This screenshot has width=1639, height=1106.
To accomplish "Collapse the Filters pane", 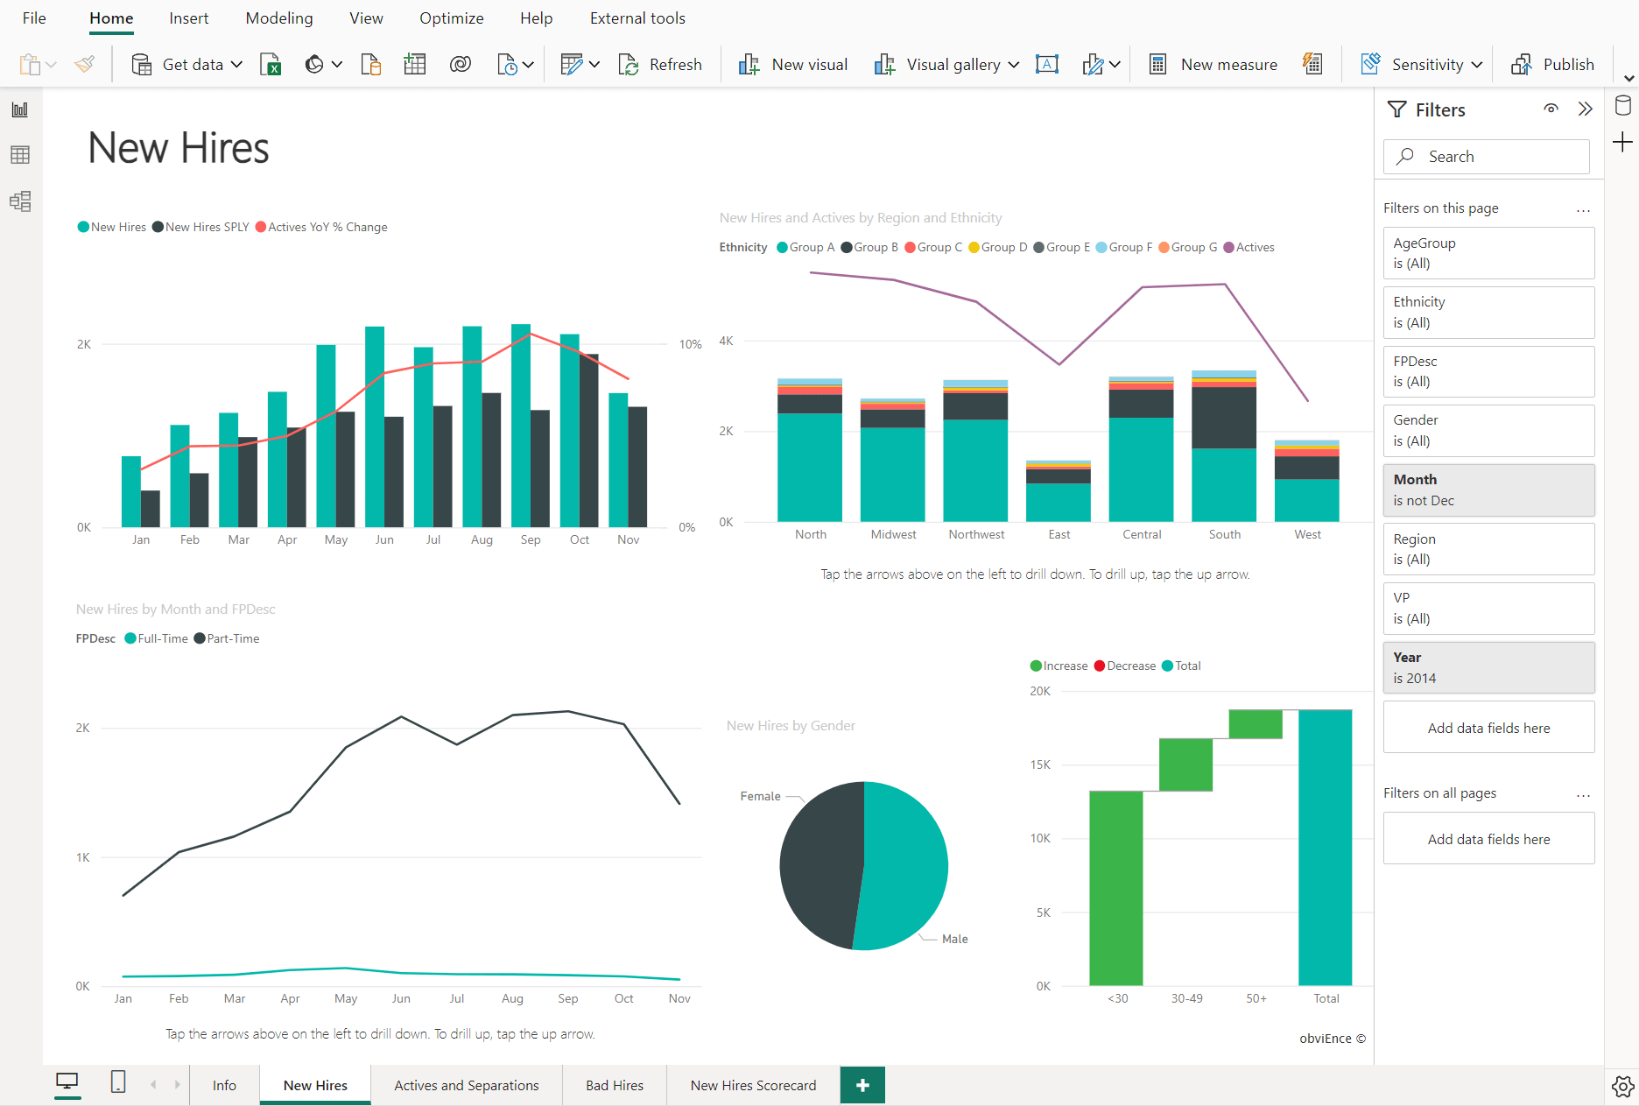I will point(1586,109).
